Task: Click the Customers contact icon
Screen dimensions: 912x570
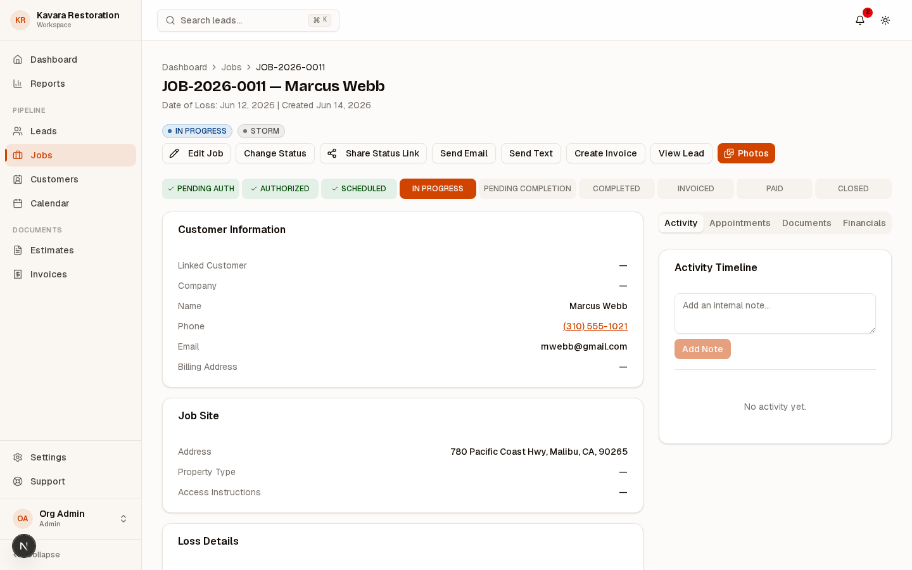Action: click(x=18, y=179)
